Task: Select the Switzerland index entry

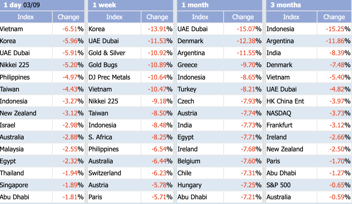Action: [x=105, y=173]
